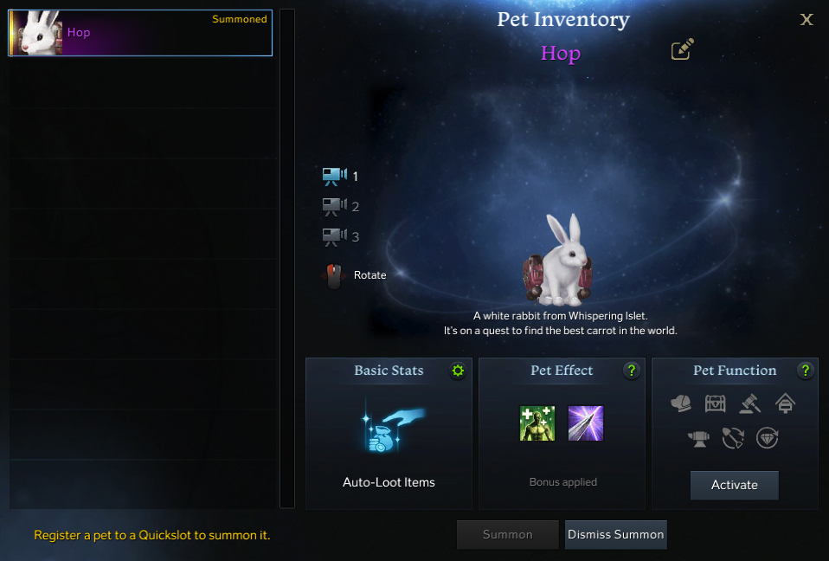Screen dimensions: 829x561
Task: Click the Pet Effect help question mark
Action: (631, 371)
